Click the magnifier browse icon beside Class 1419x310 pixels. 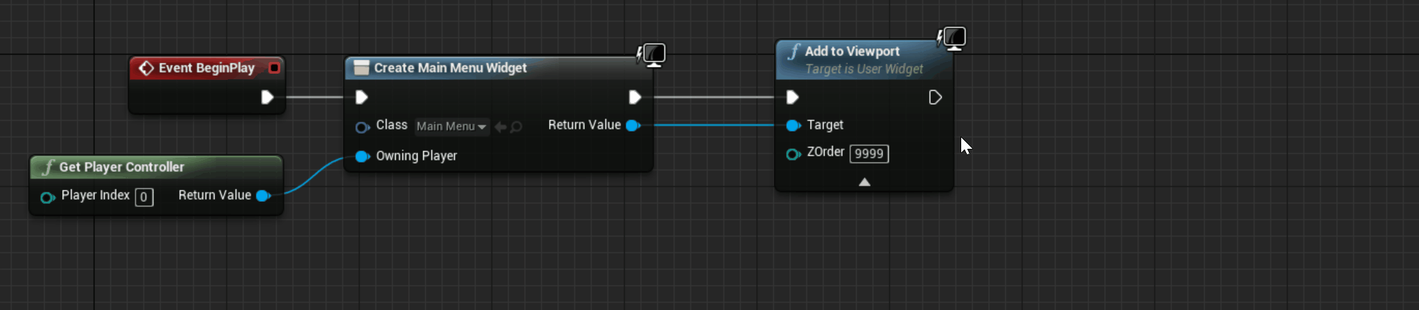pos(516,127)
